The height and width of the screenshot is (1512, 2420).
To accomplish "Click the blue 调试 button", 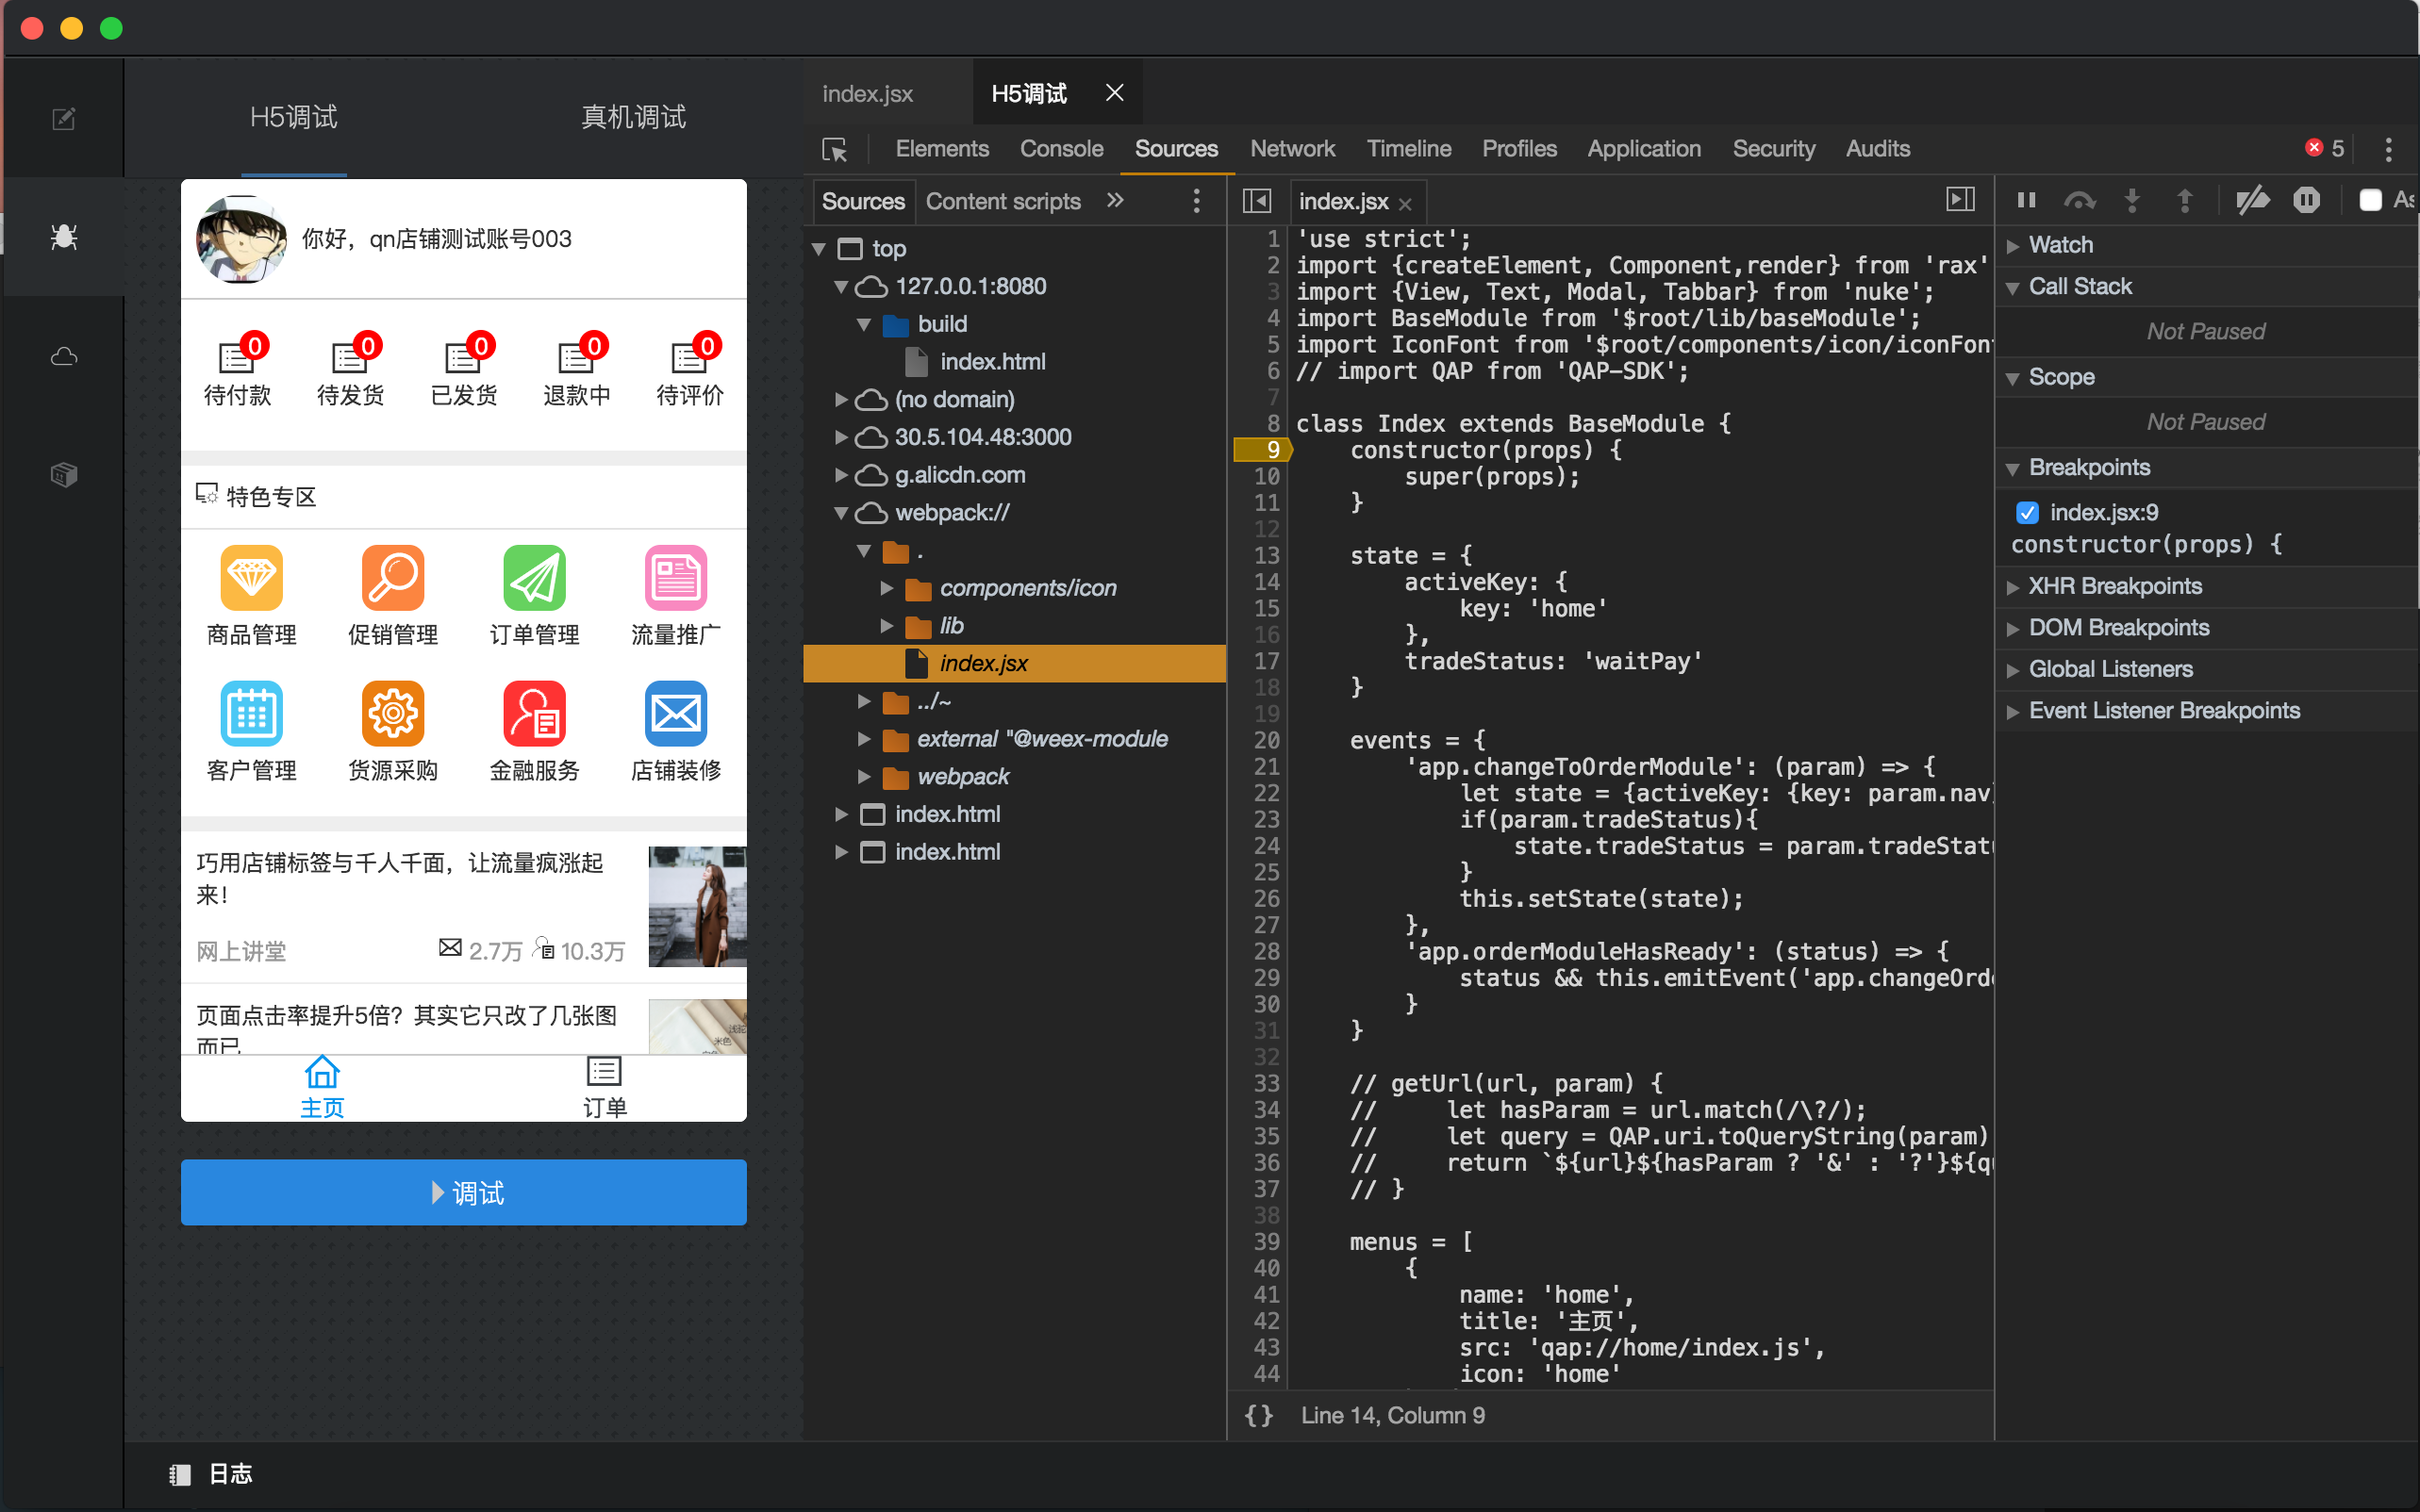I will [x=463, y=1192].
